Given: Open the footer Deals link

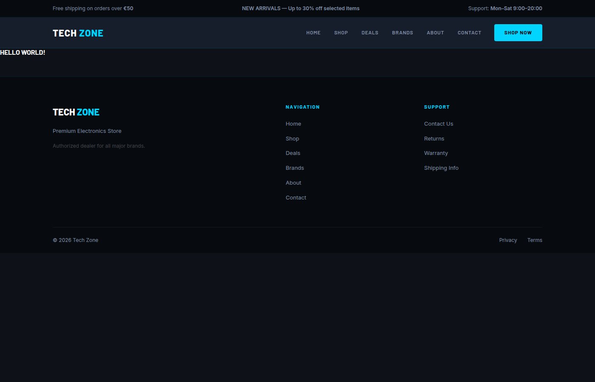Looking at the screenshot, I should pyautogui.click(x=293, y=153).
